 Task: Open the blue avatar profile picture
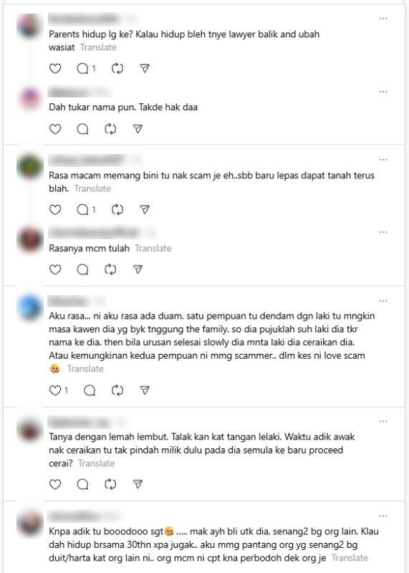[30, 307]
